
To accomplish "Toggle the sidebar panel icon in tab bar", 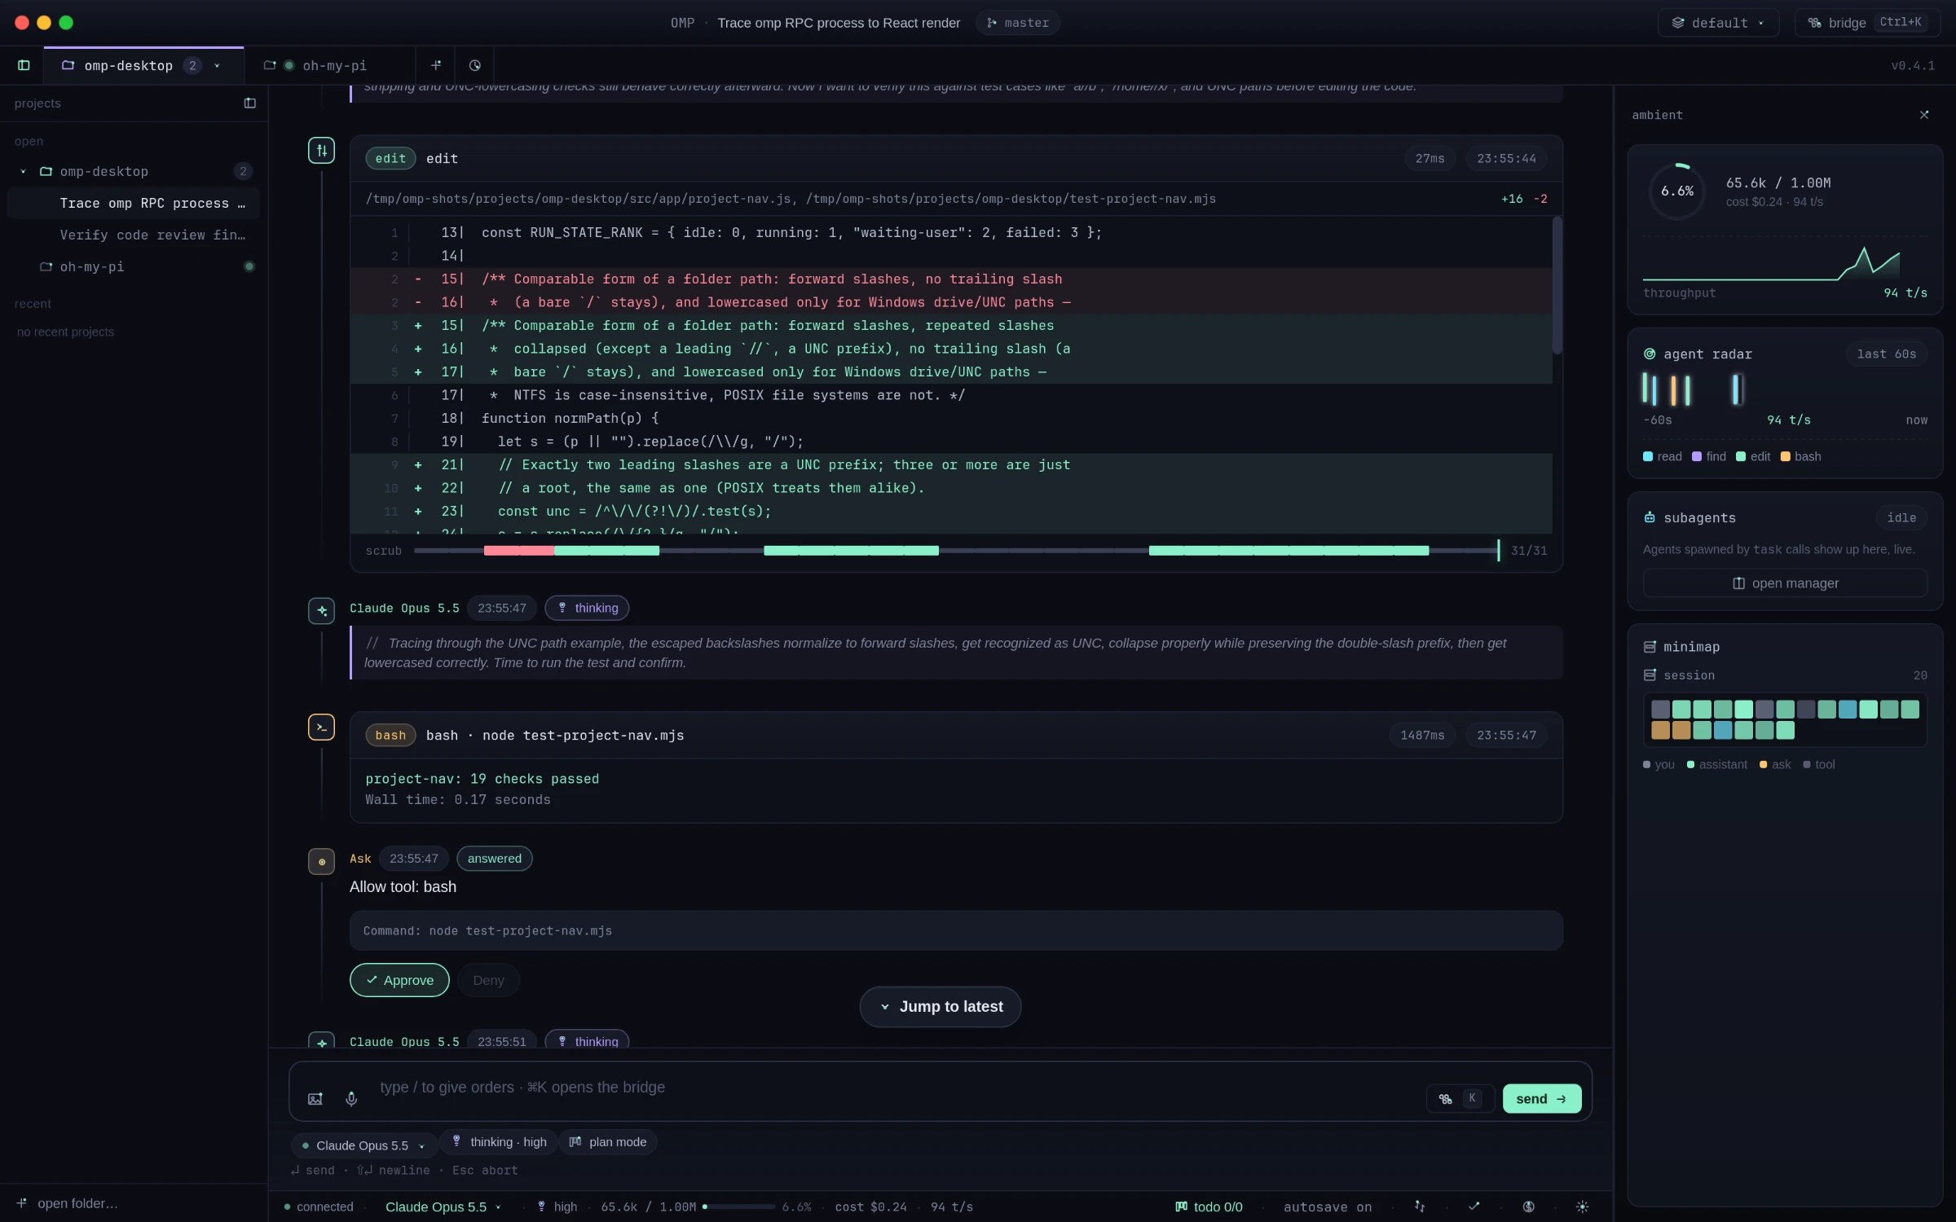I will coord(24,65).
